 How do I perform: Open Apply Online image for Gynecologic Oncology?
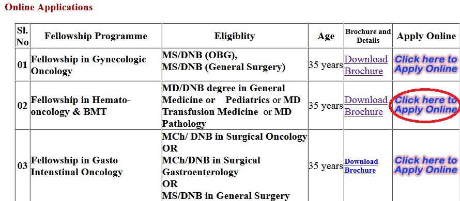[426, 64]
